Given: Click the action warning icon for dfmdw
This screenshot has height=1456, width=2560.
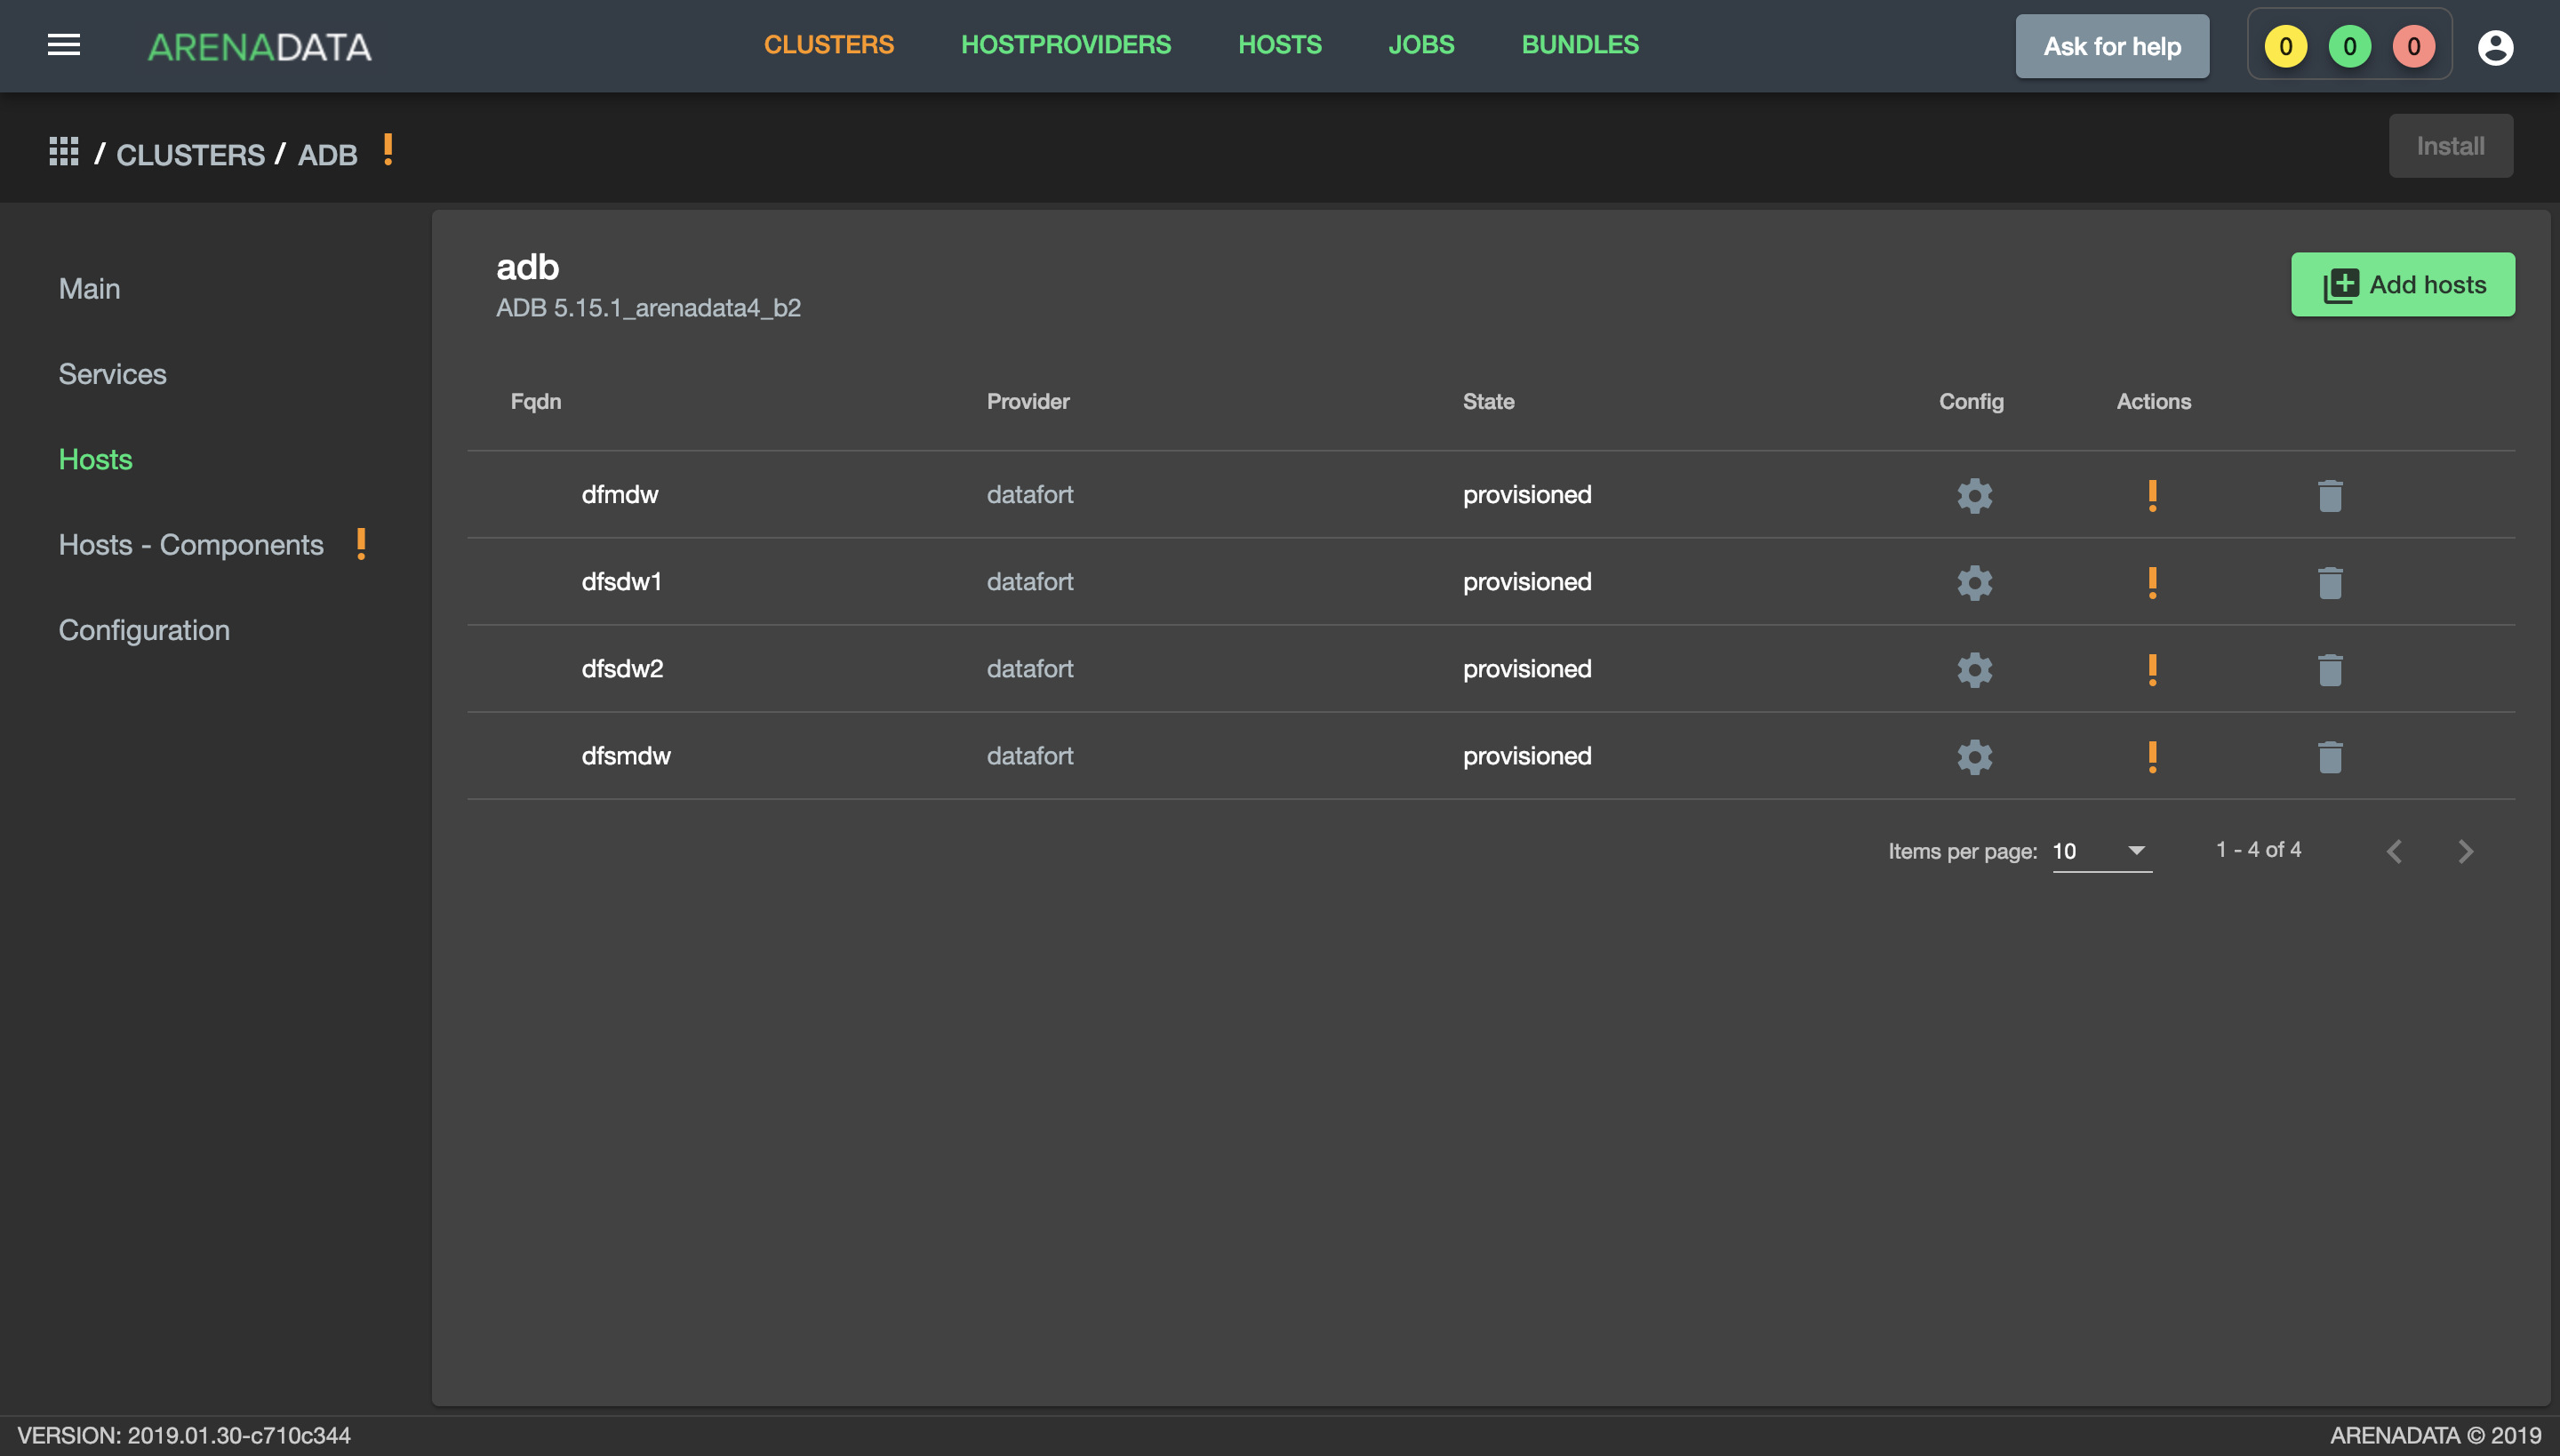Looking at the screenshot, I should click(x=2152, y=495).
